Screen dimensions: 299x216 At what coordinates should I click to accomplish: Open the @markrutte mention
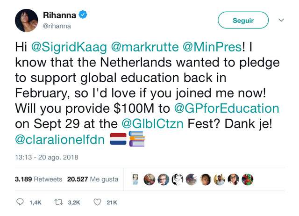(x=145, y=47)
